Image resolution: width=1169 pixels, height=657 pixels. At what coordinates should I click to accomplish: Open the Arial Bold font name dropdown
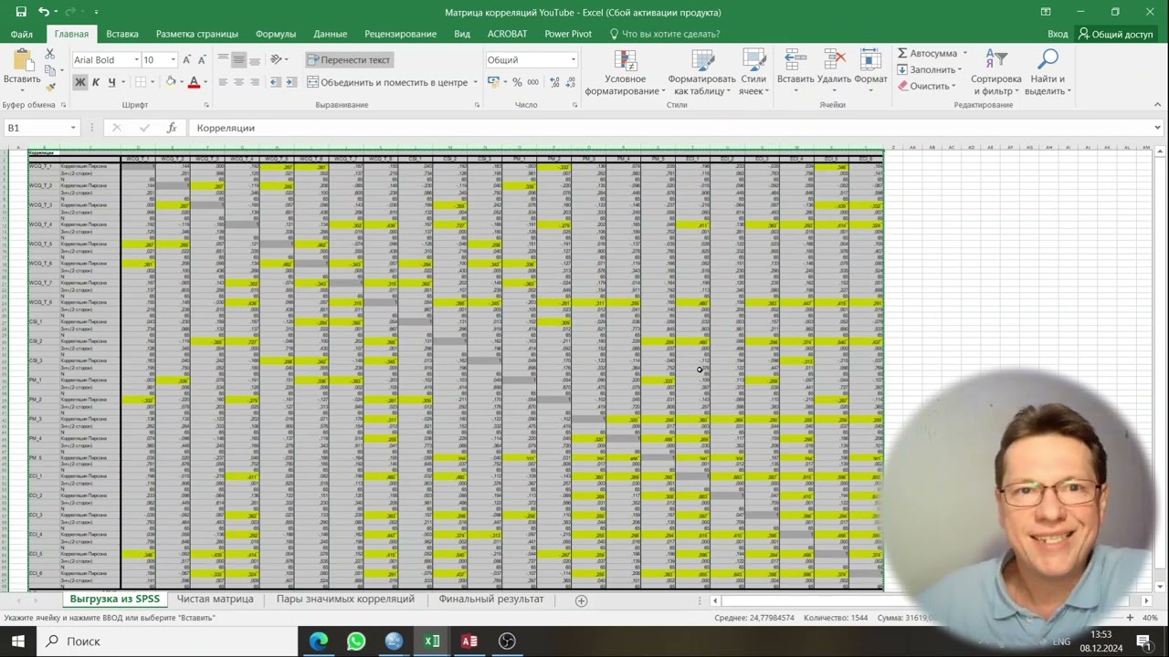click(136, 60)
